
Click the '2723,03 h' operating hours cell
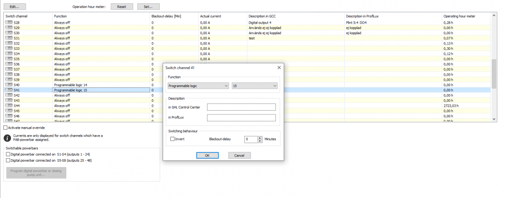tap(466, 106)
